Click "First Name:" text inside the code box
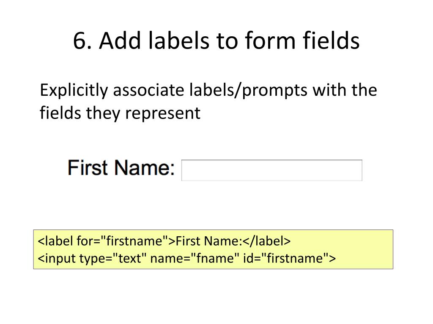This screenshot has height=324, width=433. pos(209,241)
